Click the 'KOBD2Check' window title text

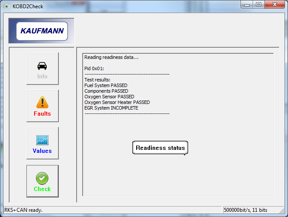28,6
